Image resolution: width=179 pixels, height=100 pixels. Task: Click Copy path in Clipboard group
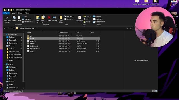point(27,19)
